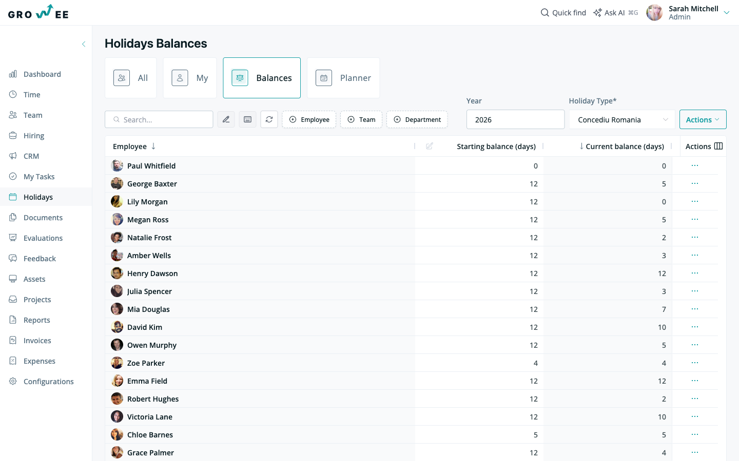Click the pencil edit icon in toolbar
This screenshot has height=461, width=739.
pos(226,119)
